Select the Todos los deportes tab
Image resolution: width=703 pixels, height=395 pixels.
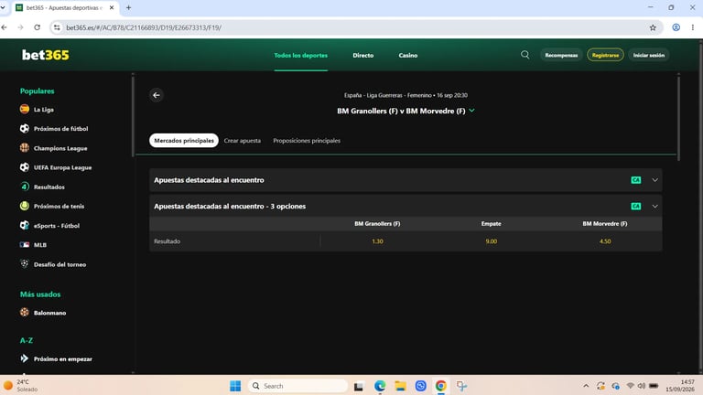(301, 55)
